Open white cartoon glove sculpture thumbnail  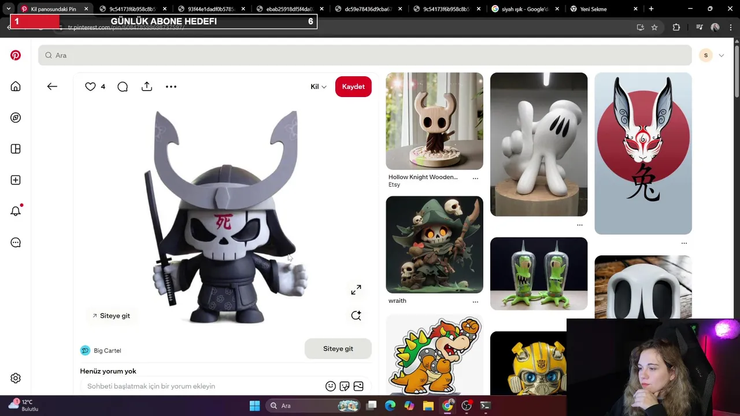[x=539, y=144]
